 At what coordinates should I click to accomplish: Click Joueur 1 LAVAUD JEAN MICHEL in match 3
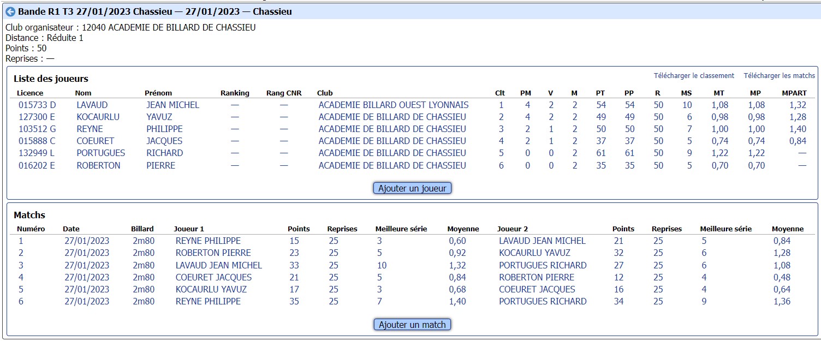219,265
